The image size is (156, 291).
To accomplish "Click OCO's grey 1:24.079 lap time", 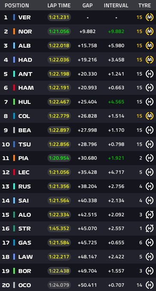I will coord(59,285).
